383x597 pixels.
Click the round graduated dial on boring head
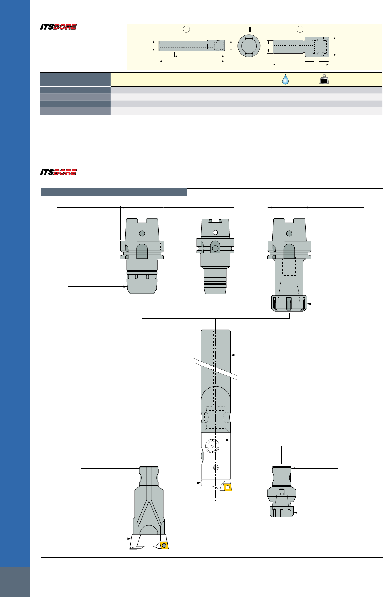pos(212,446)
